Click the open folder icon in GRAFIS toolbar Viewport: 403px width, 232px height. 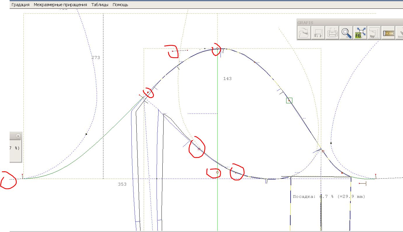click(x=304, y=33)
